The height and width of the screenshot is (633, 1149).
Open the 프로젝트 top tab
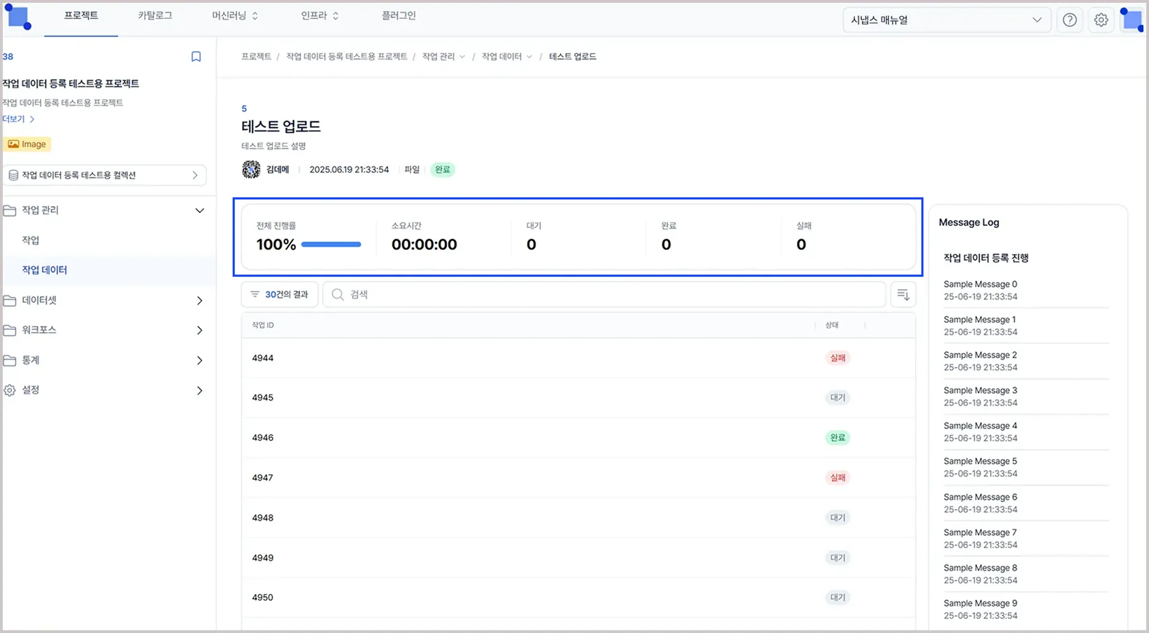click(x=81, y=16)
